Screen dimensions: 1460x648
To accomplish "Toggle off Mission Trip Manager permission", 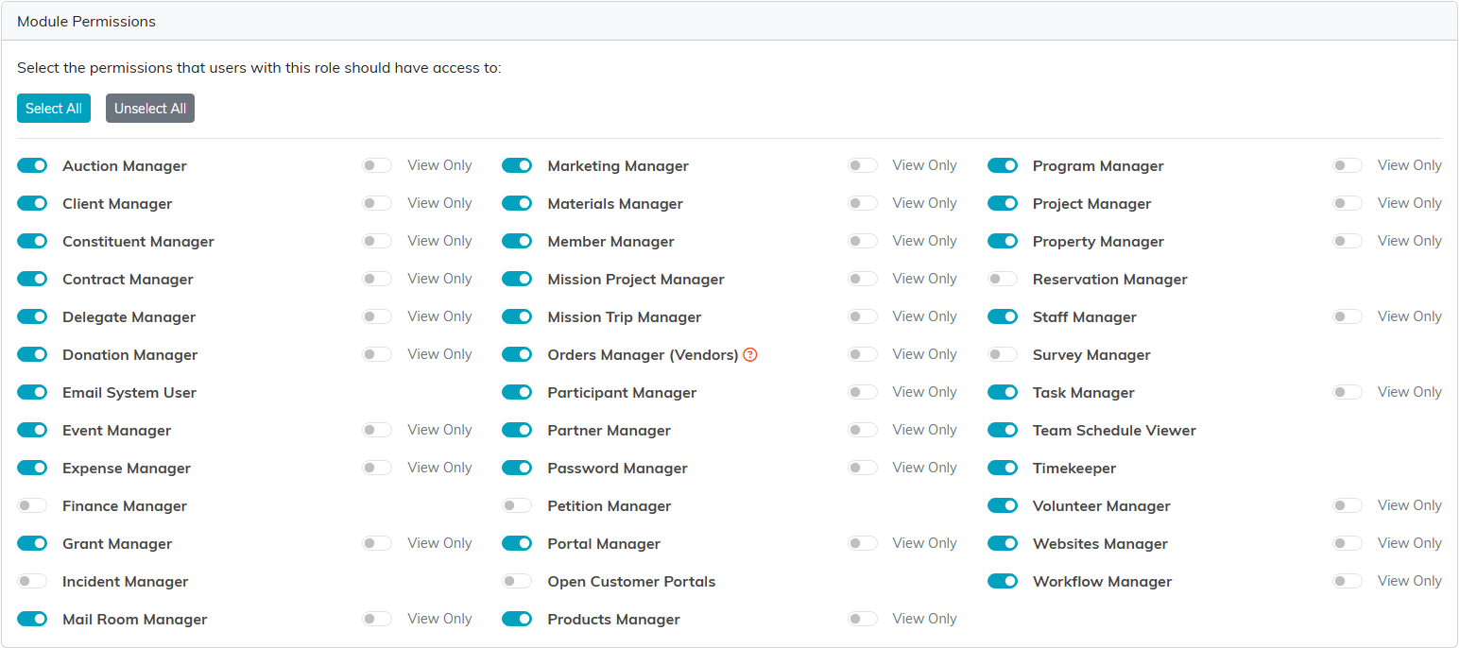I will [x=517, y=317].
